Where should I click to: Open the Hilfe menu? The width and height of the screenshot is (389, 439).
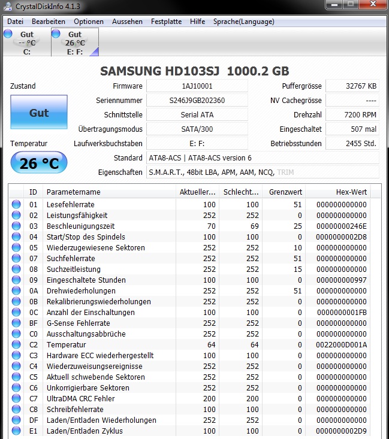click(198, 22)
